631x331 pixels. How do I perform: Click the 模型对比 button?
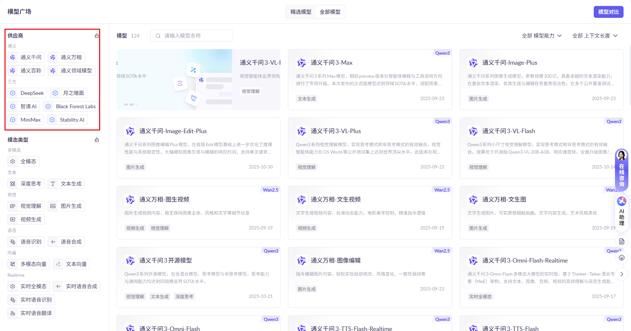click(608, 12)
